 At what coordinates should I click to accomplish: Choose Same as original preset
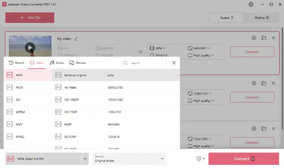(116, 75)
